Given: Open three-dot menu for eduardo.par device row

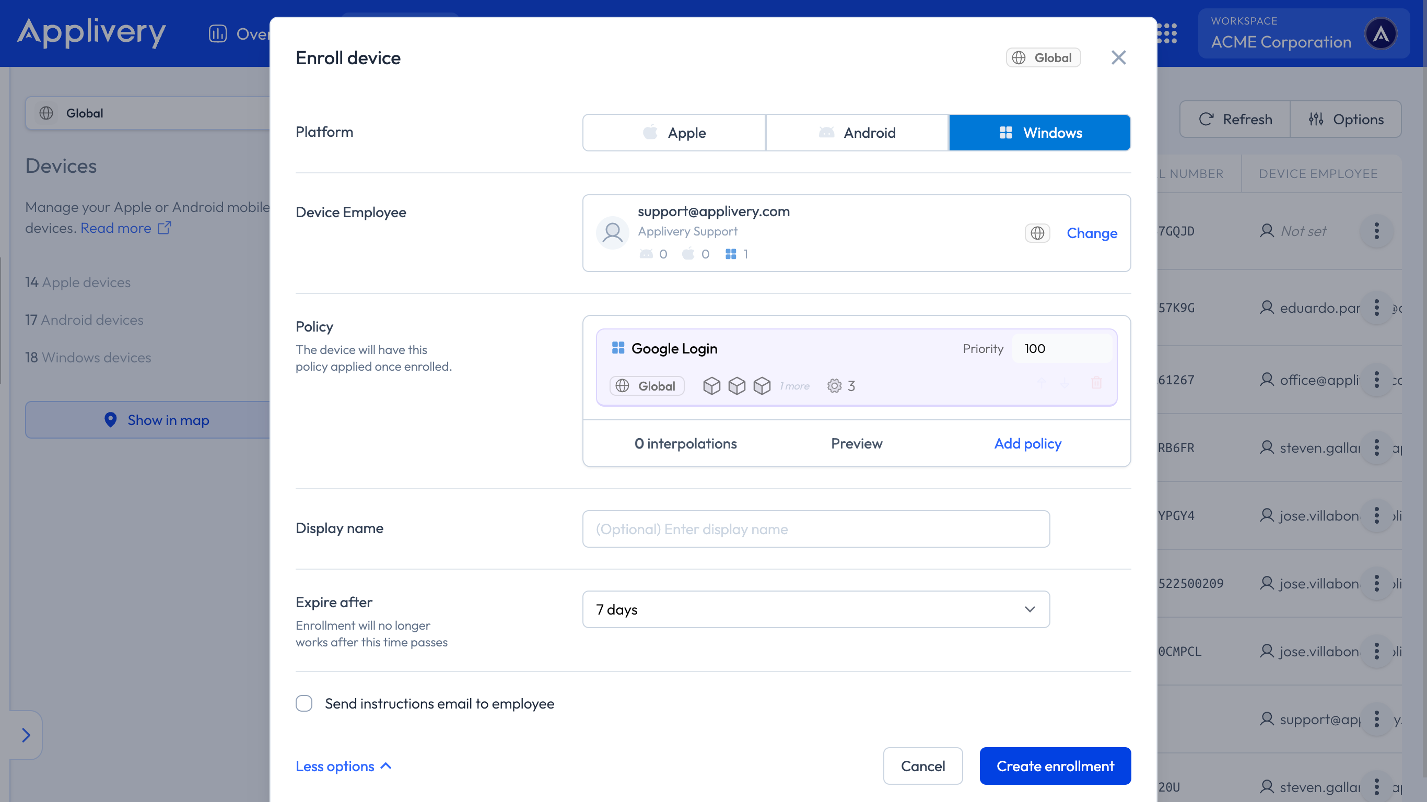Looking at the screenshot, I should coord(1376,308).
